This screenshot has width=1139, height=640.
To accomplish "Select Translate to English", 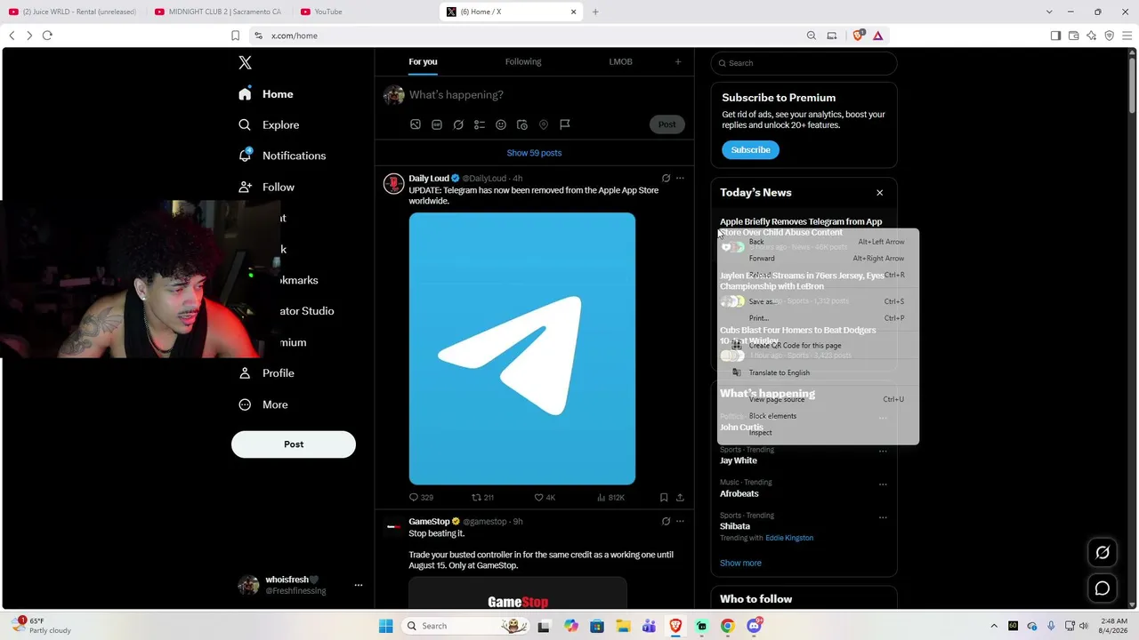I will 818,372.
